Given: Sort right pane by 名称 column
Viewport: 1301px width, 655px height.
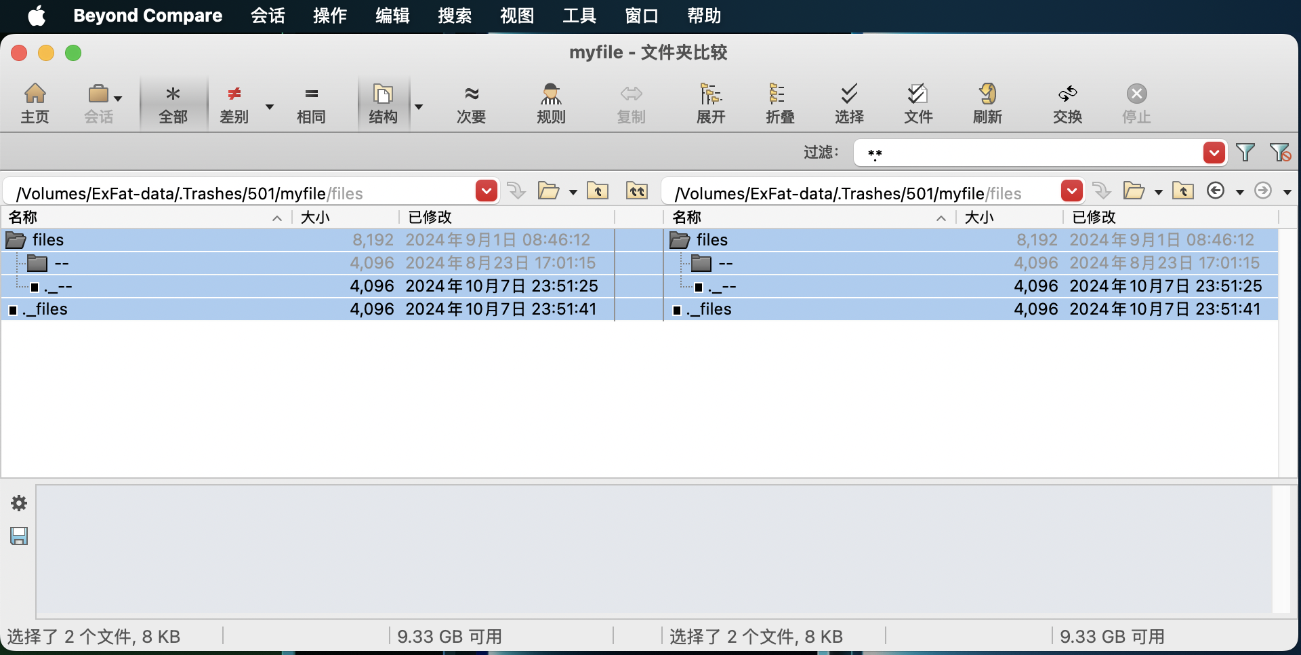Looking at the screenshot, I should coord(810,217).
